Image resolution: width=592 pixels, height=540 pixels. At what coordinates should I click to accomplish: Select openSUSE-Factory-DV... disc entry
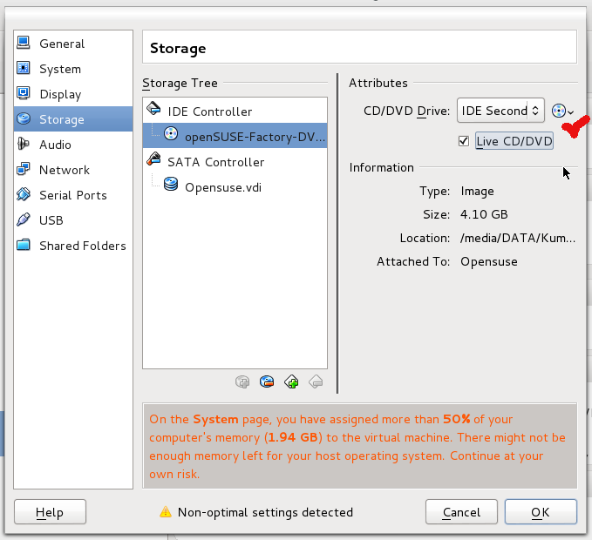pyautogui.click(x=235, y=136)
